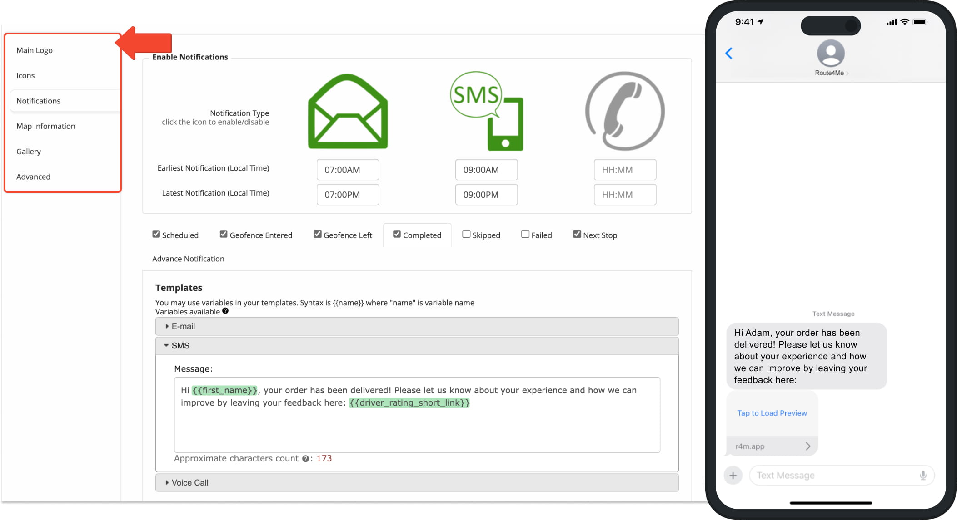Expand the E-mail template section
This screenshot has width=957, height=520.
183,326
